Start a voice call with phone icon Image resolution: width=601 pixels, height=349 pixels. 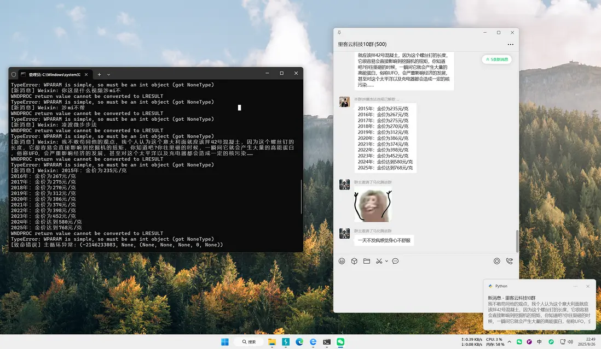click(510, 261)
